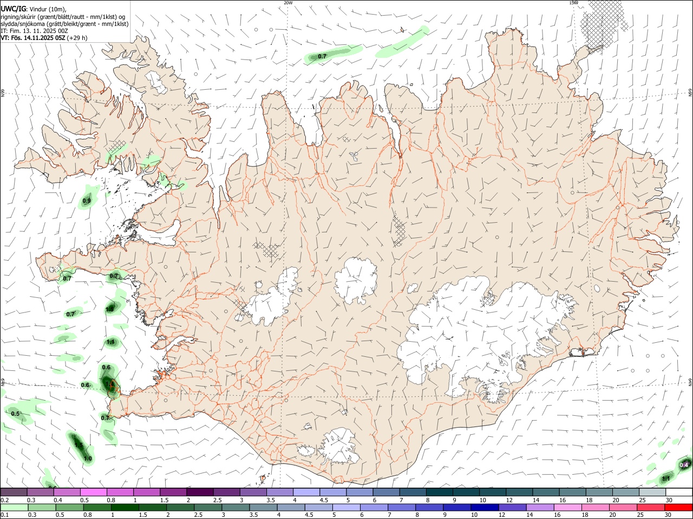Select the white swatch right of 30 on the upper scale
This screenshot has height=519, width=693.
(x=679, y=493)
